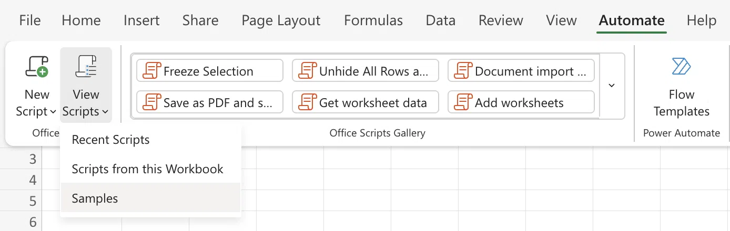Run the Freeze Selection script
The image size is (730, 231).
(209, 71)
